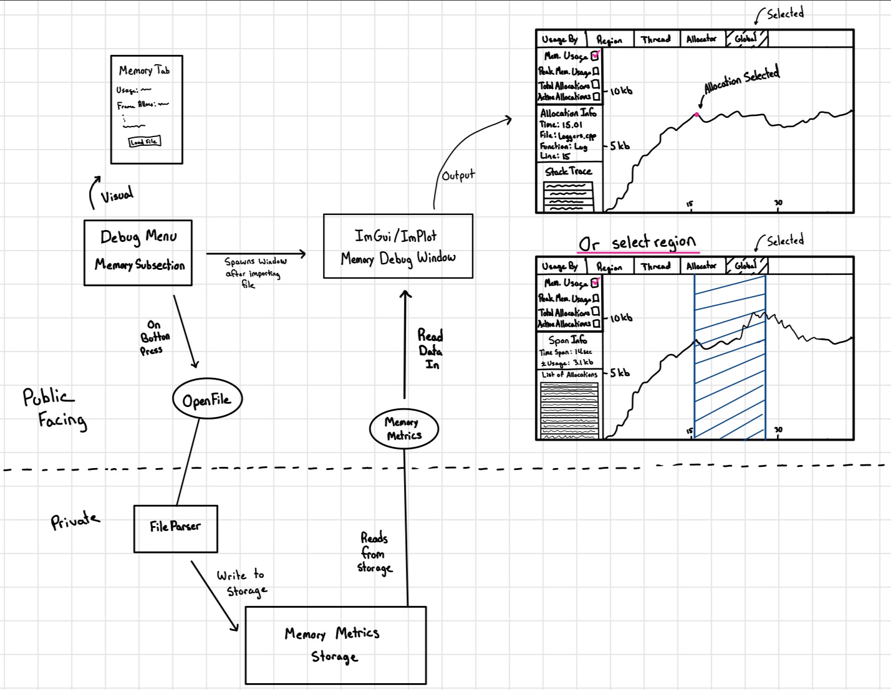
Task: Click the Memory Metrics oval node
Action: tap(403, 429)
